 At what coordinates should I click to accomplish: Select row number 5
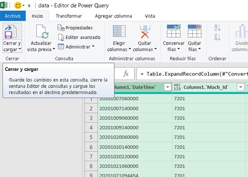[91, 137]
